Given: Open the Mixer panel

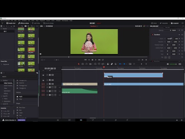Looking at the screenshot, I should click(154, 23).
